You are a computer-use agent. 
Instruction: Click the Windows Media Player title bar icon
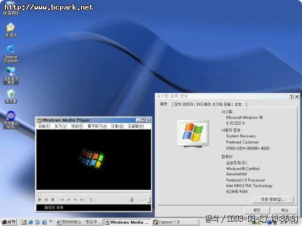[x=39, y=121]
